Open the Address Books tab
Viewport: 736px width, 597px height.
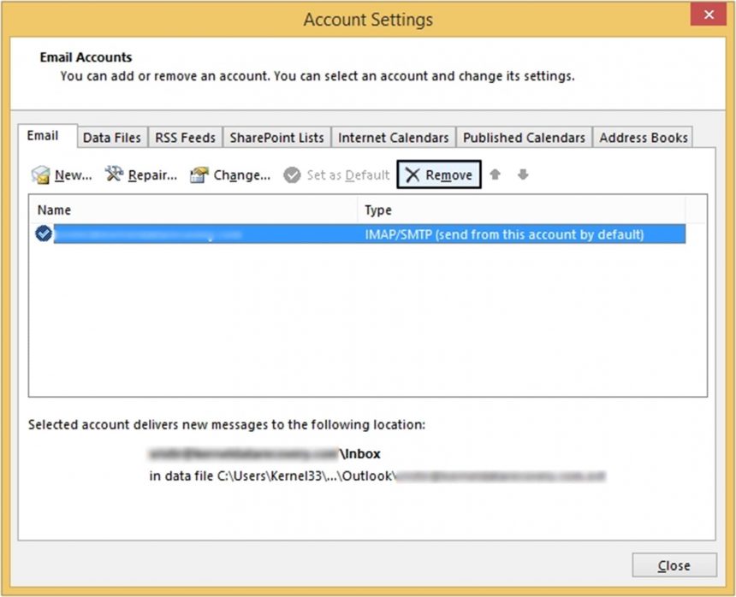643,137
